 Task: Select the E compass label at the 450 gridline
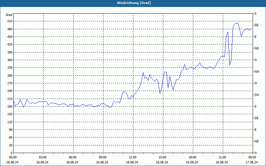(255, 37)
